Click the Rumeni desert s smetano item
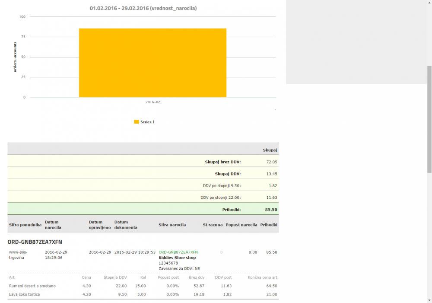The image size is (432, 303). point(32,286)
